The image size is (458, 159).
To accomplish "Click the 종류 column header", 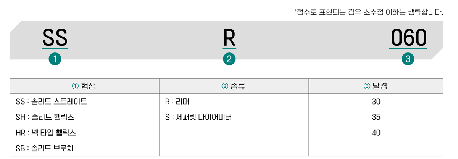I will pos(233,86).
